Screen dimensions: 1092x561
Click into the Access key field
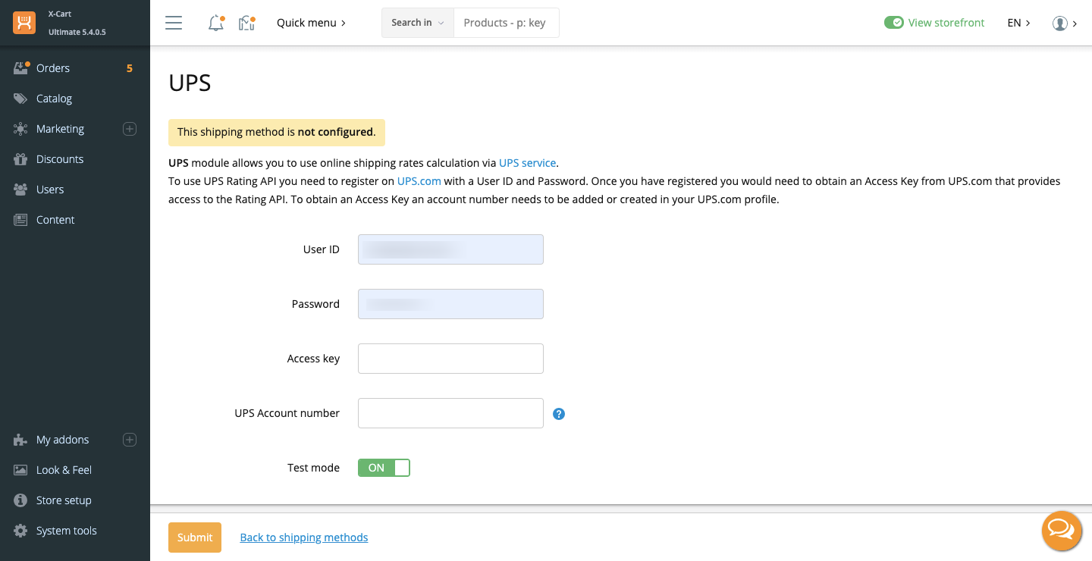coord(450,359)
